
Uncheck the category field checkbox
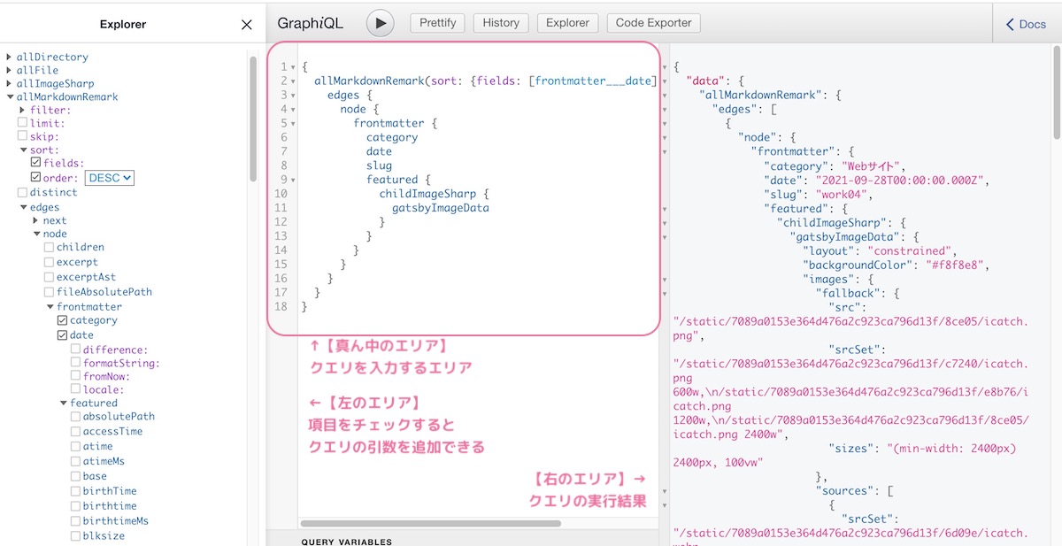pos(62,320)
